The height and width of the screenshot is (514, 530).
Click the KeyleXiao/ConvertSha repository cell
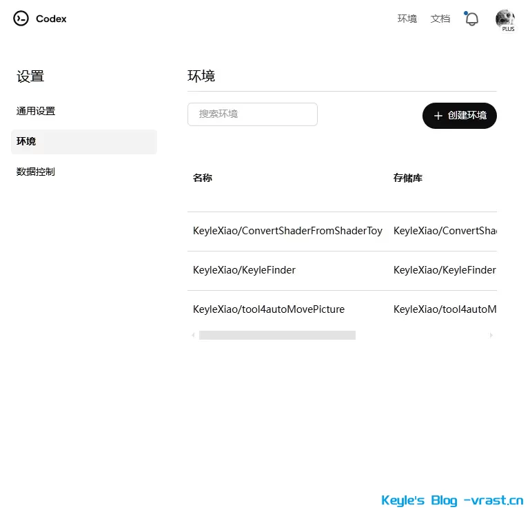pyautogui.click(x=445, y=231)
